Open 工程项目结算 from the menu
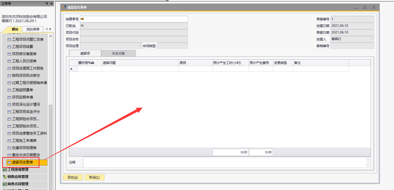This screenshot has height=190, width=394. coord(22,47)
